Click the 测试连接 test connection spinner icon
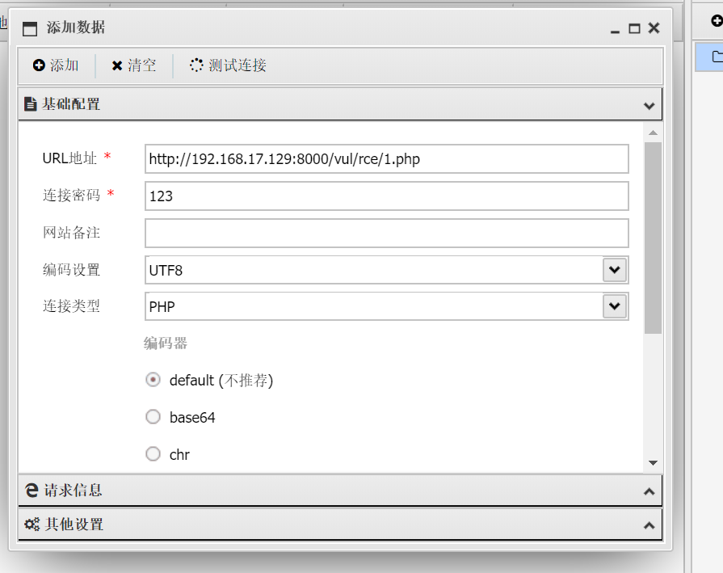 pos(196,65)
